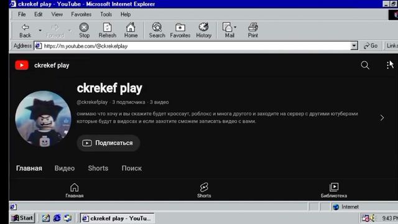Screen dimensions: 398x224
Task: Click the large ckrekef play channel title
Action: pyautogui.click(x=109, y=88)
